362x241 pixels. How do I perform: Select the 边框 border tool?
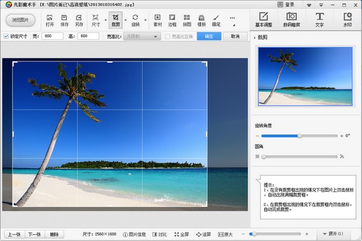[172, 20]
